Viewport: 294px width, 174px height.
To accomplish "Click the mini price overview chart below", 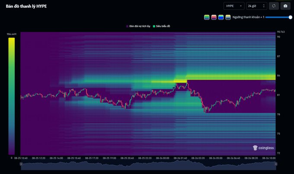I will (148, 165).
